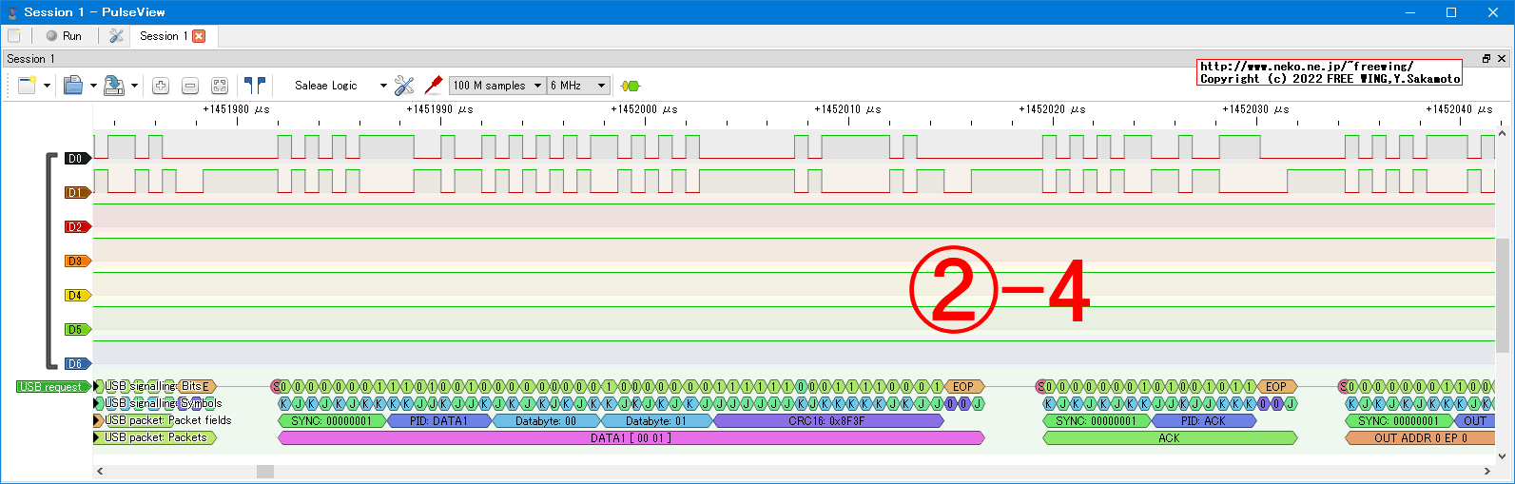Click the add protocol decoder icon
Image resolution: width=1515 pixels, height=484 pixels.
tap(630, 86)
